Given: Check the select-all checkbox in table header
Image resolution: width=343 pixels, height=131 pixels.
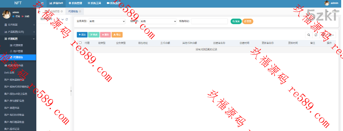Looking at the screenshot, I should tap(80, 43).
